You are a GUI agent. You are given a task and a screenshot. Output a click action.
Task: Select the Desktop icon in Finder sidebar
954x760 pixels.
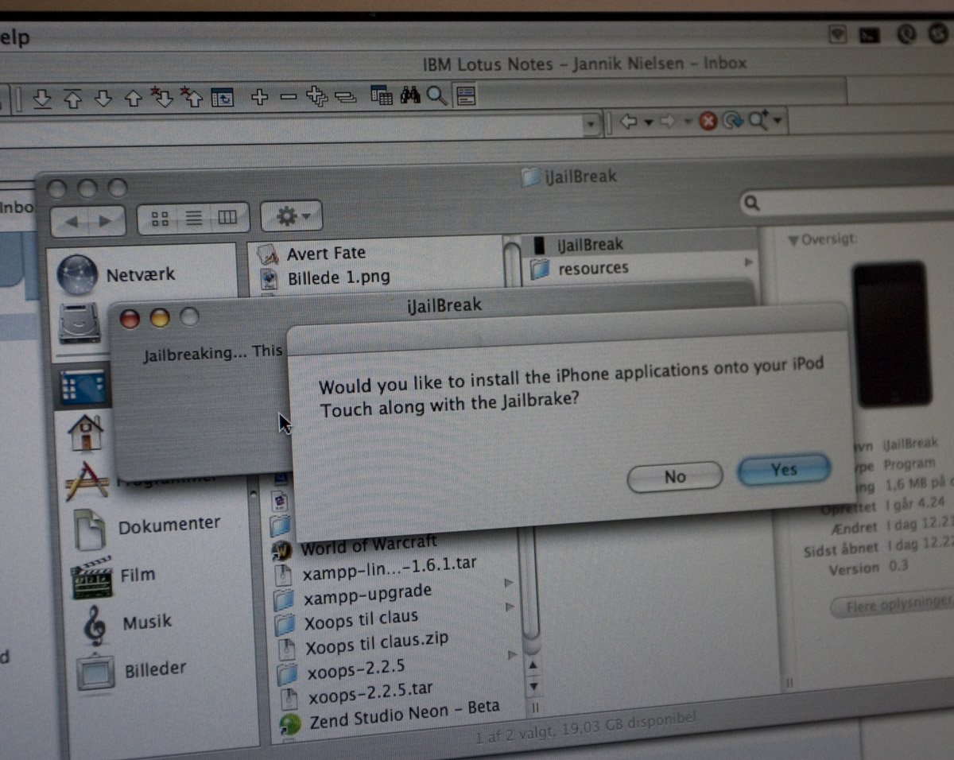[x=83, y=386]
